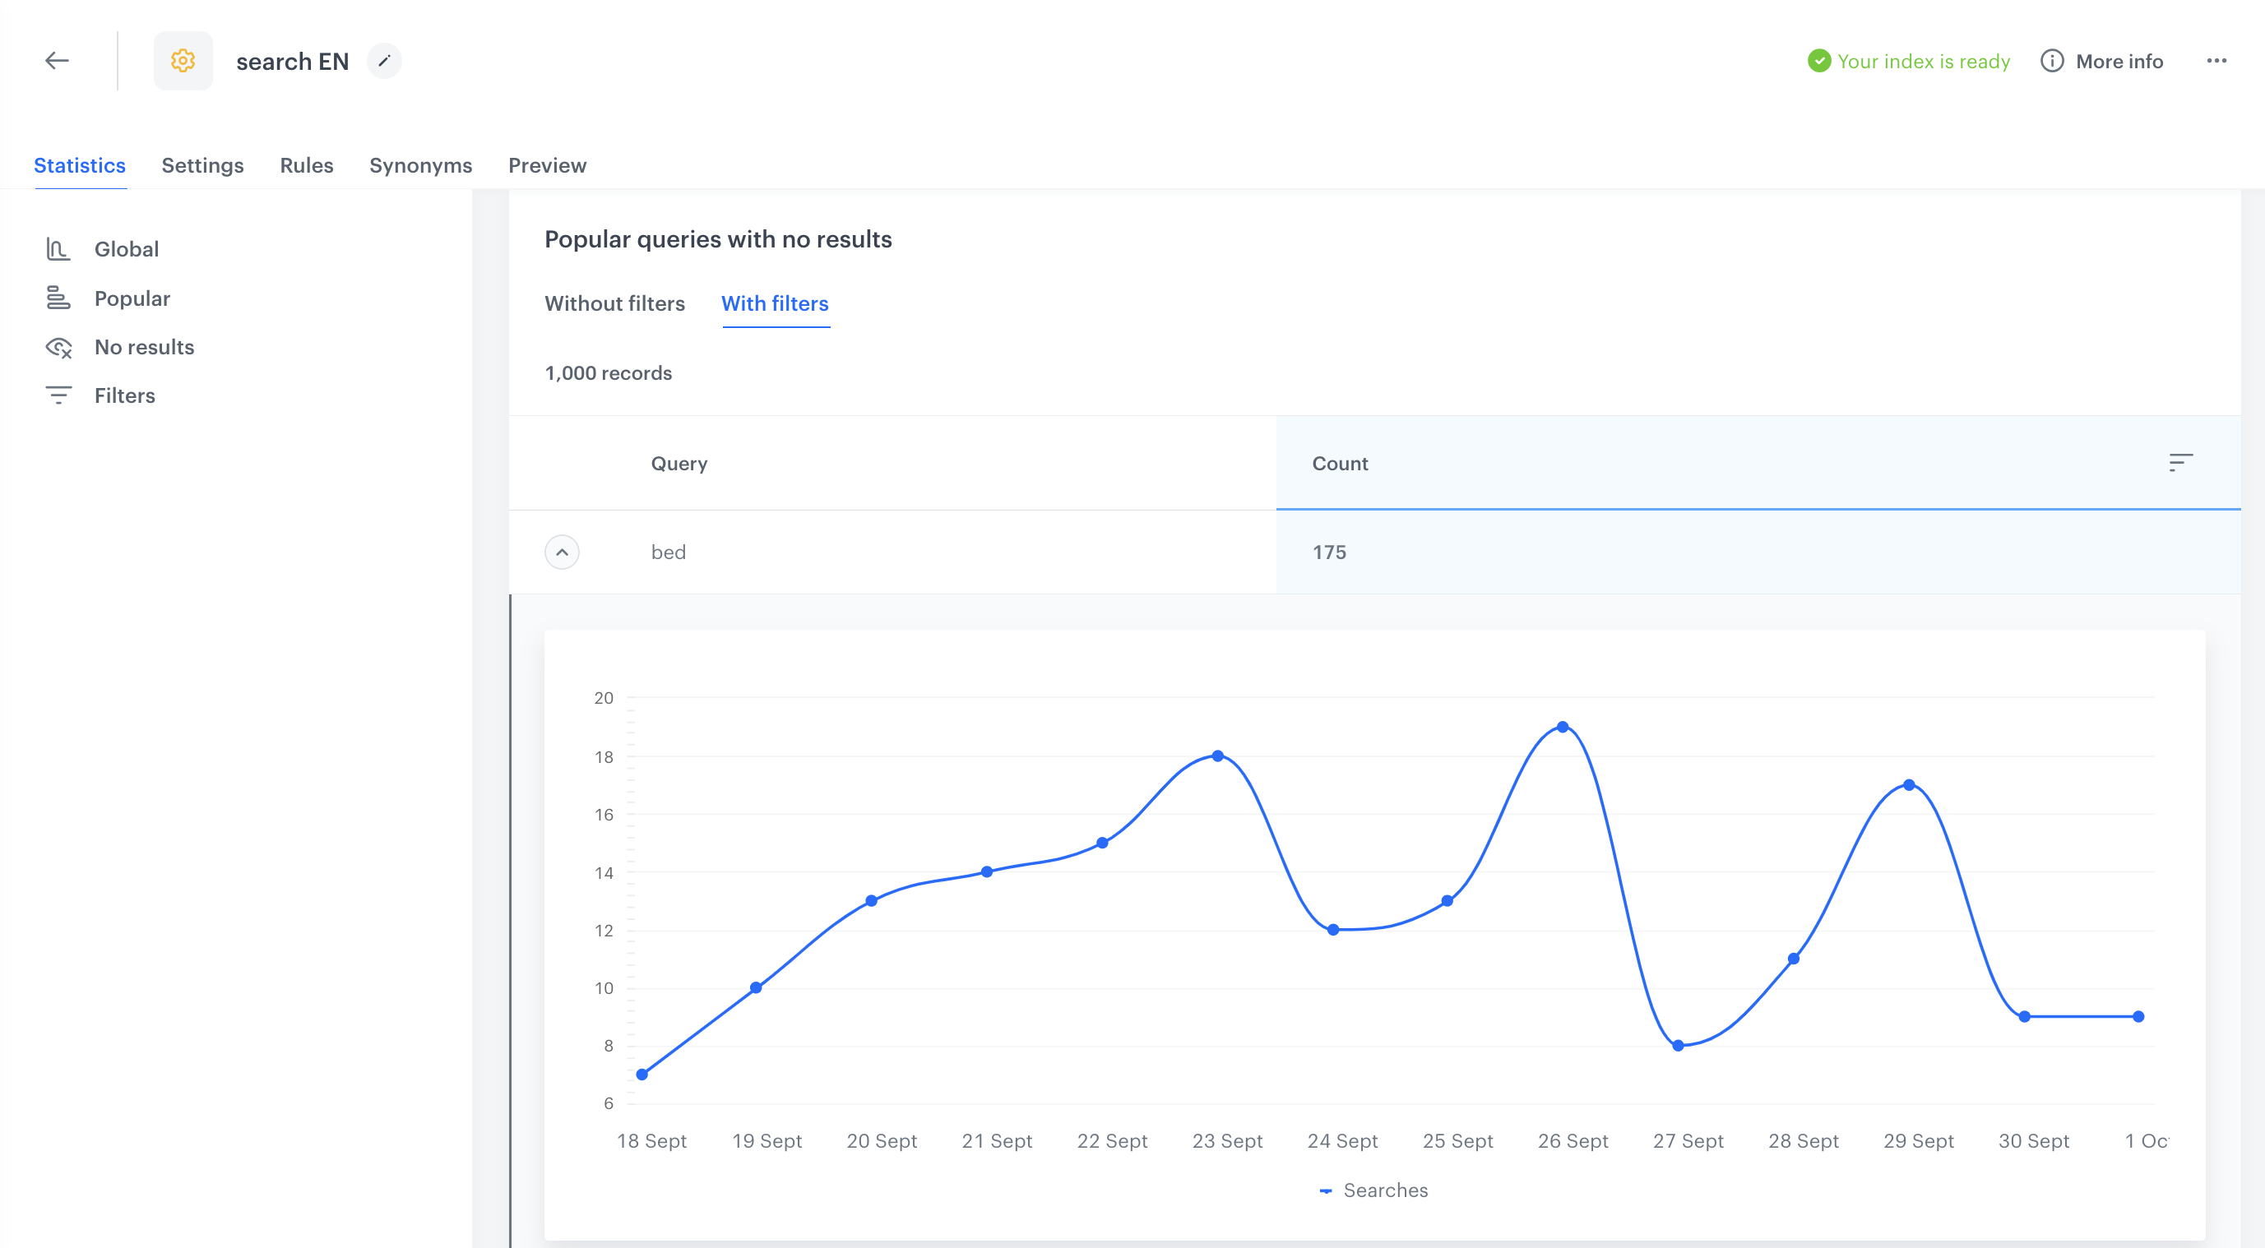Select the Without filters tab

pos(614,304)
